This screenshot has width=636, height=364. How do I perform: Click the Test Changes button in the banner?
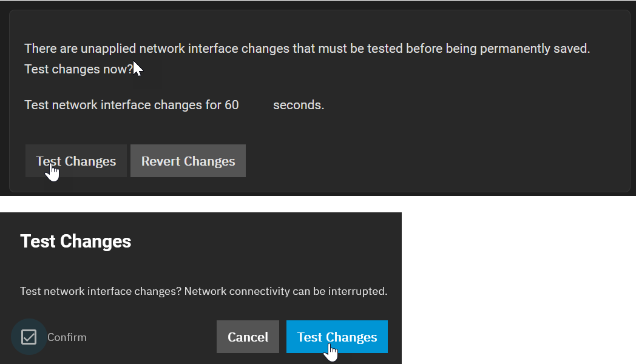pyautogui.click(x=75, y=160)
